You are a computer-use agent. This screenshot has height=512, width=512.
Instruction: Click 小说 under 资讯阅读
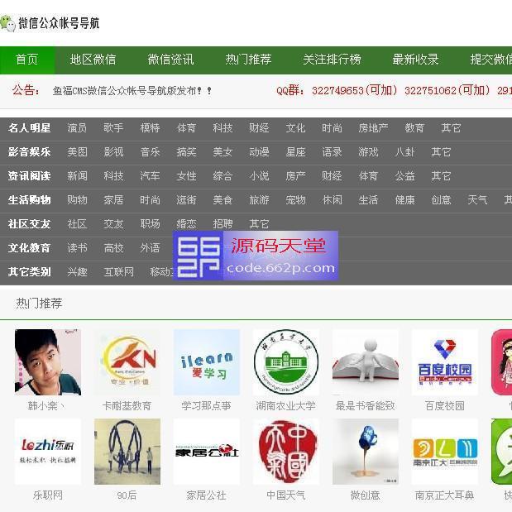pos(259,176)
